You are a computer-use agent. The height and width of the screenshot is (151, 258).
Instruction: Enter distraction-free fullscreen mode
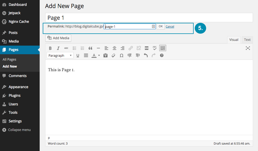pyautogui.click(x=248, y=48)
